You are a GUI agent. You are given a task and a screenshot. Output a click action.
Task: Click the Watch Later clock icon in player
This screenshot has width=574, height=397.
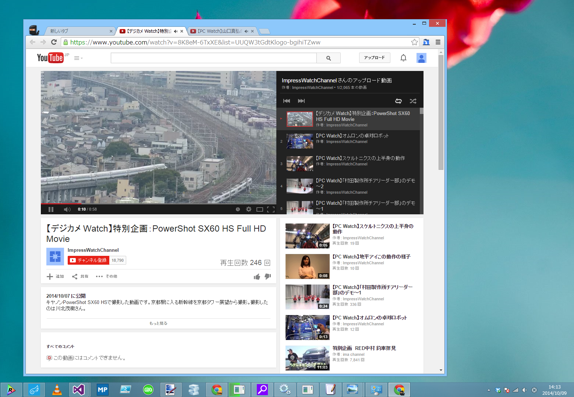click(238, 210)
